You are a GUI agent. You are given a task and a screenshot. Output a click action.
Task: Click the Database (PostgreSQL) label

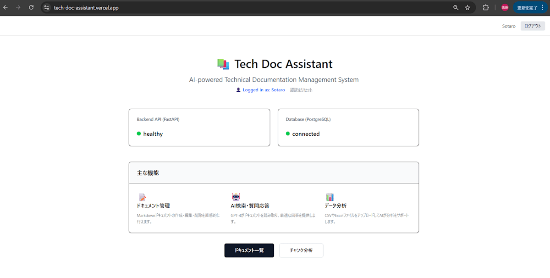(308, 119)
